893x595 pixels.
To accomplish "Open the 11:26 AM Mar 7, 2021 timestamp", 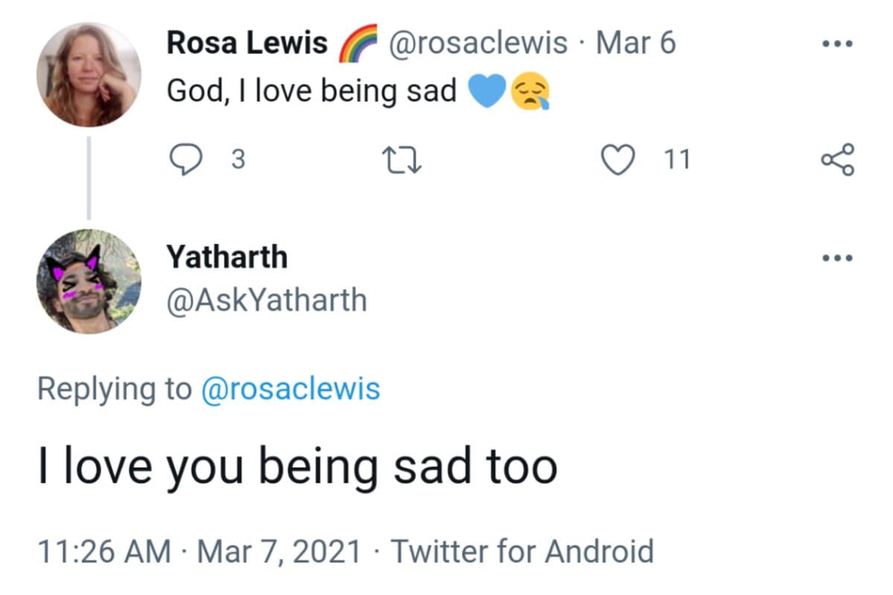I will point(199,552).
